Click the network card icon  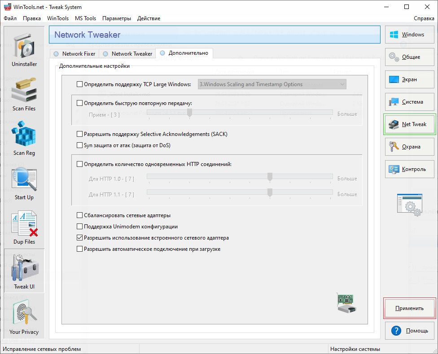tap(346, 303)
